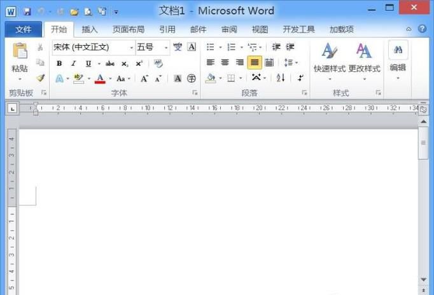Click the Grow Font icon
Viewport: 434px width, 295px height.
coord(144,78)
